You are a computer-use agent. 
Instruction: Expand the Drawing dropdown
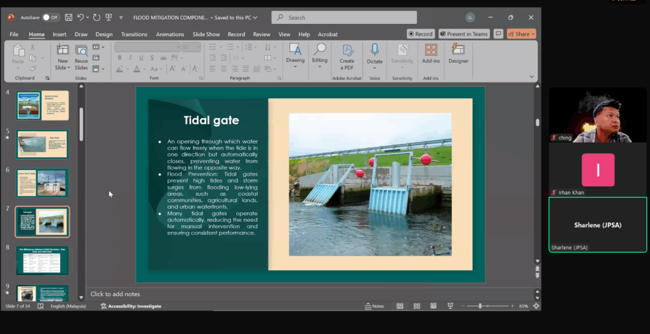pyautogui.click(x=295, y=66)
